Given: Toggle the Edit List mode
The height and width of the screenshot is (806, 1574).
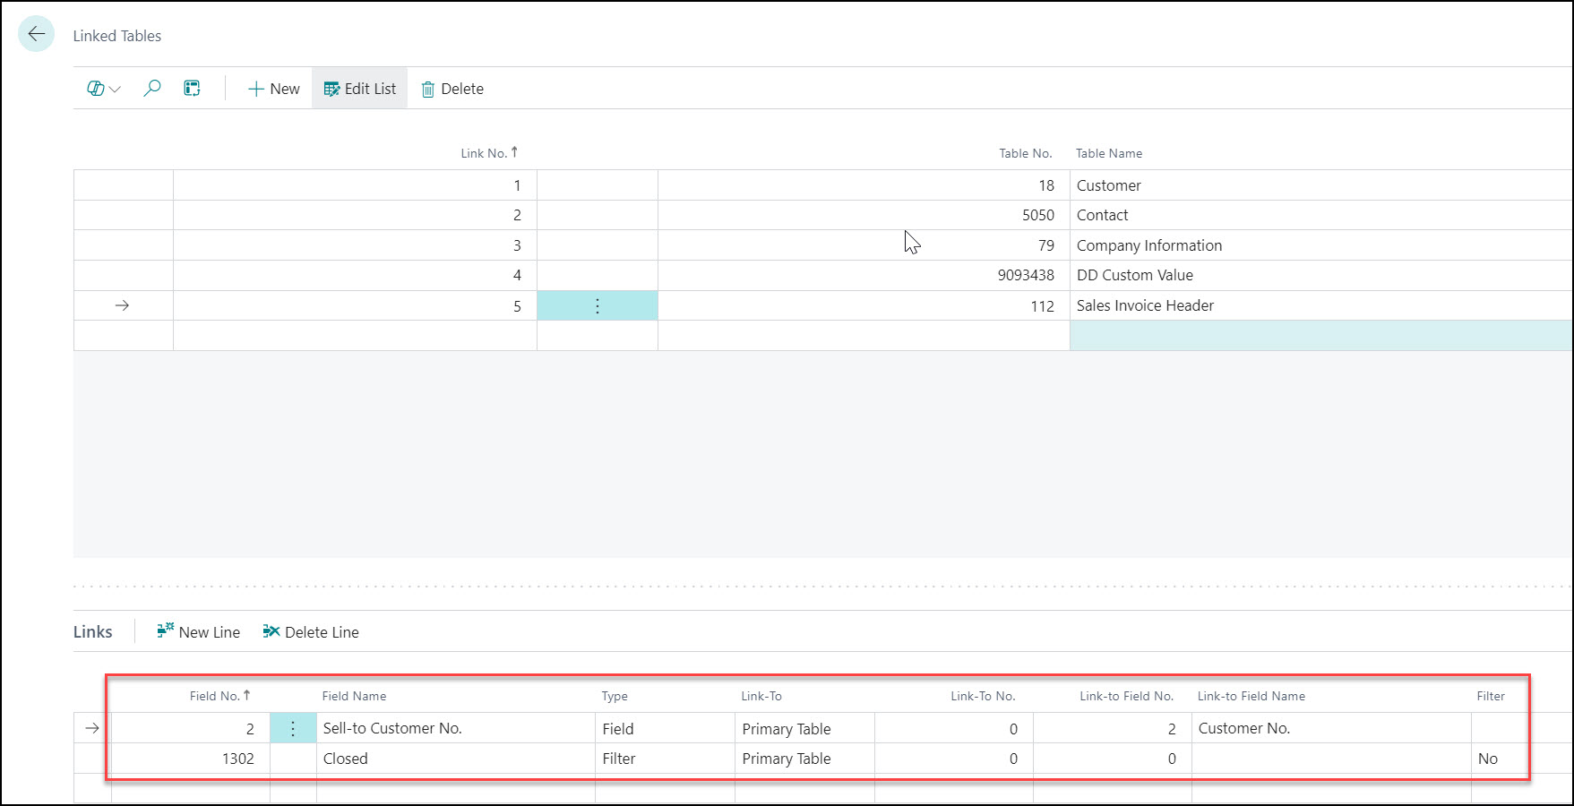Looking at the screenshot, I should coord(359,89).
